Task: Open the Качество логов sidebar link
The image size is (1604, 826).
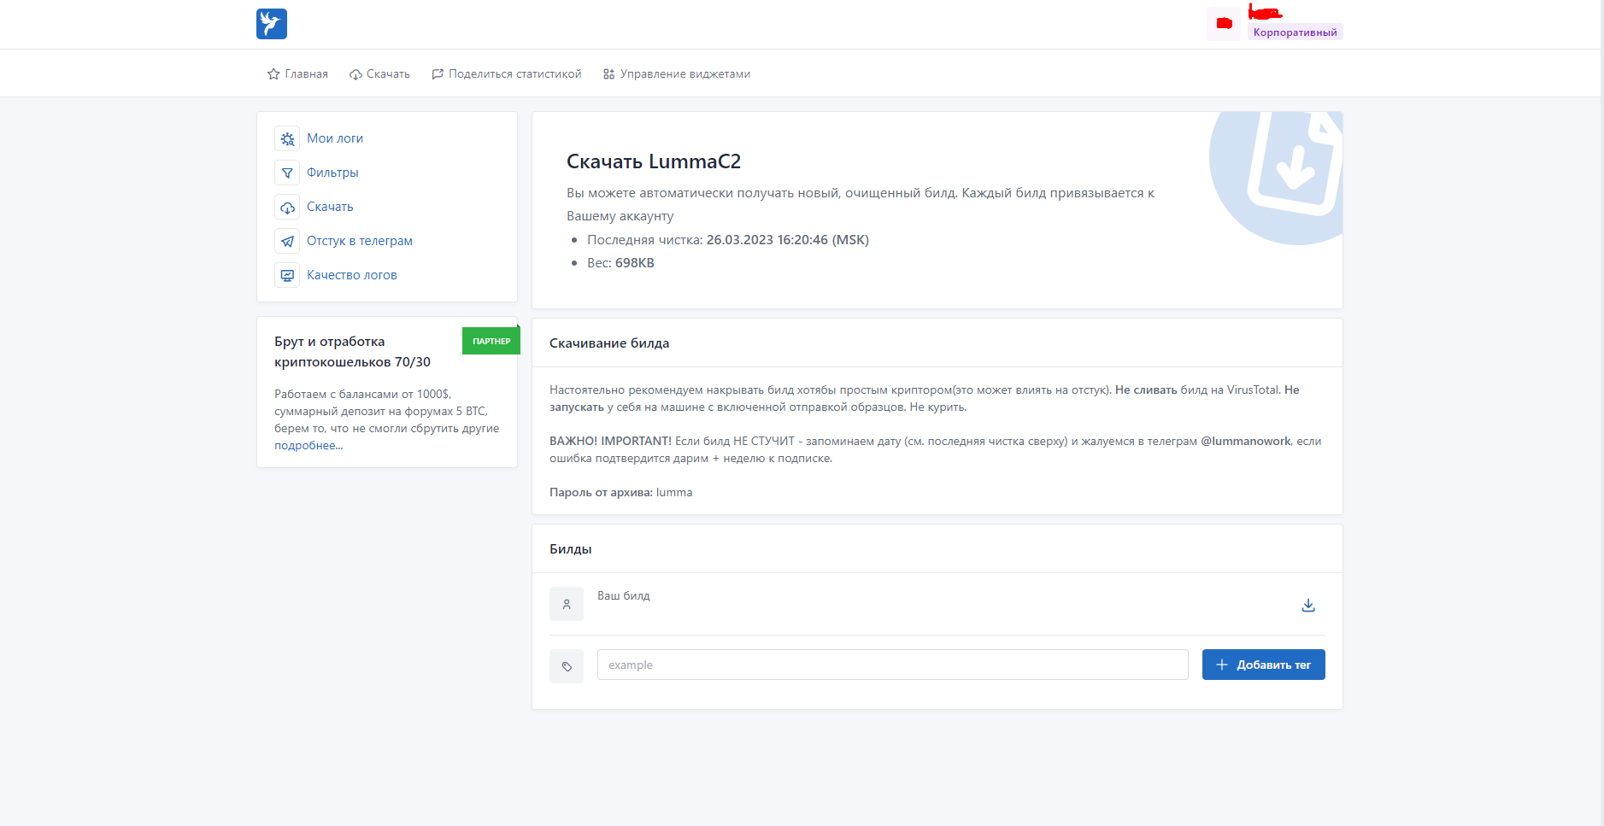Action: [351, 275]
